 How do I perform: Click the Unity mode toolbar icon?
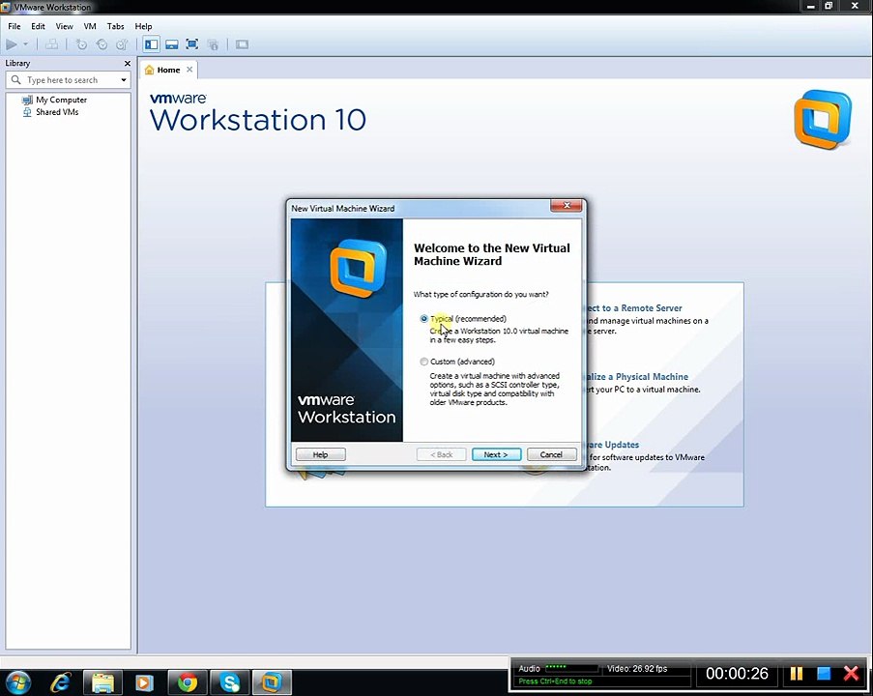[x=213, y=44]
